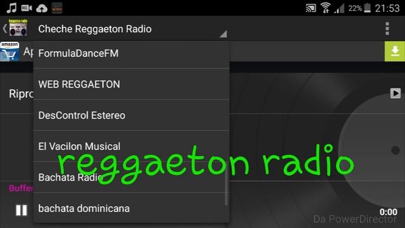Open the screen recording notification icon

tap(27, 8)
